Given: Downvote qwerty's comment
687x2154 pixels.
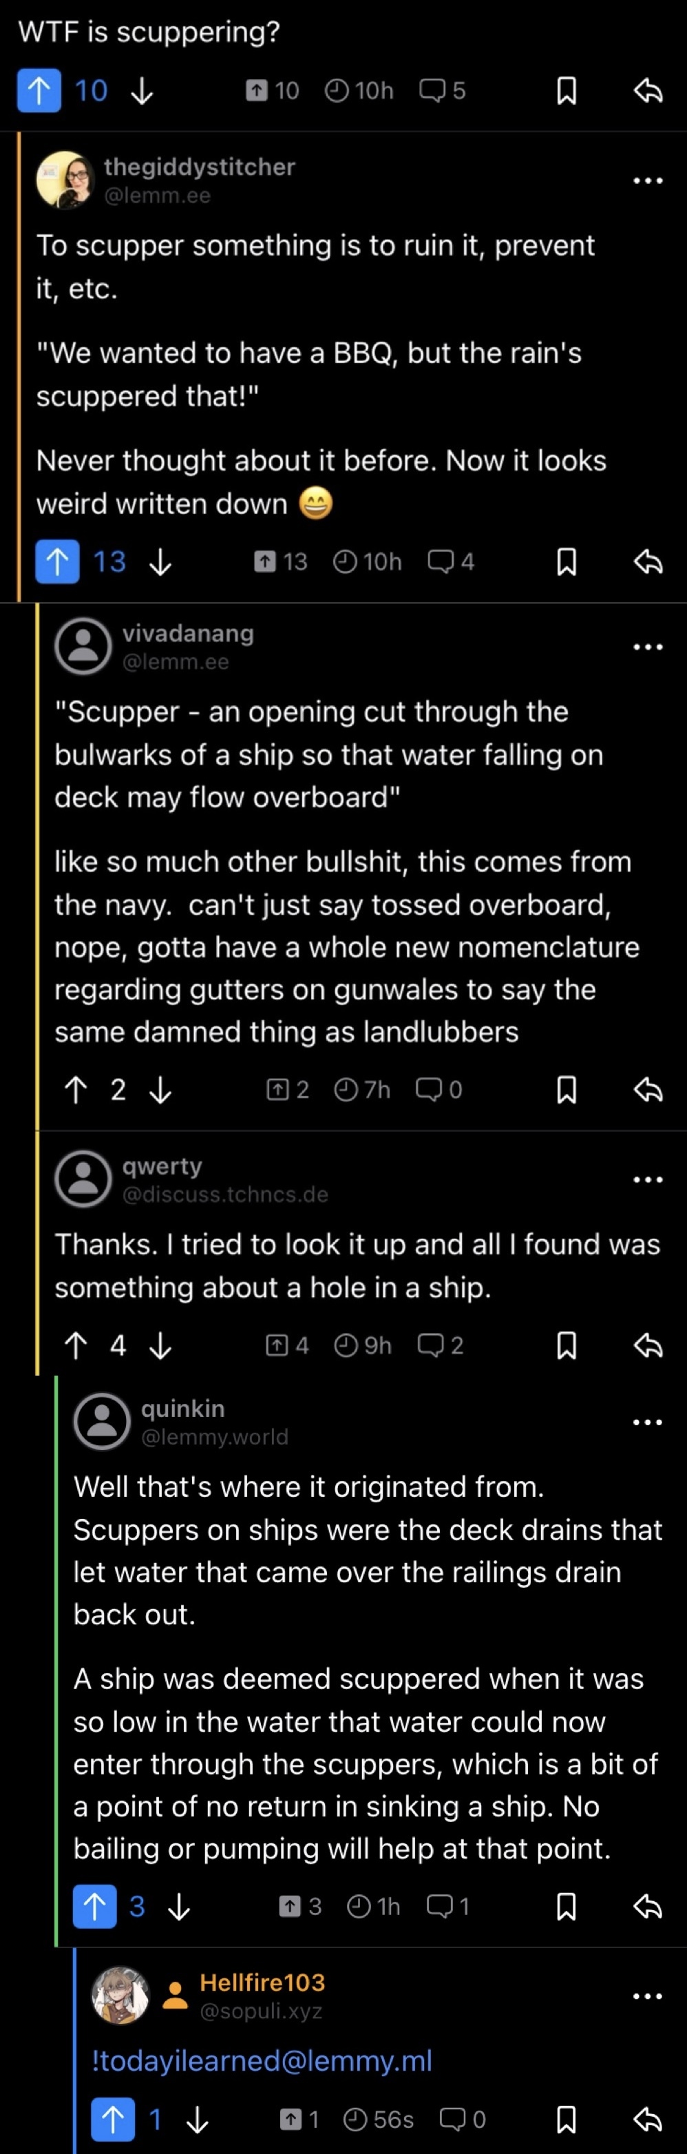Looking at the screenshot, I should (x=160, y=1345).
